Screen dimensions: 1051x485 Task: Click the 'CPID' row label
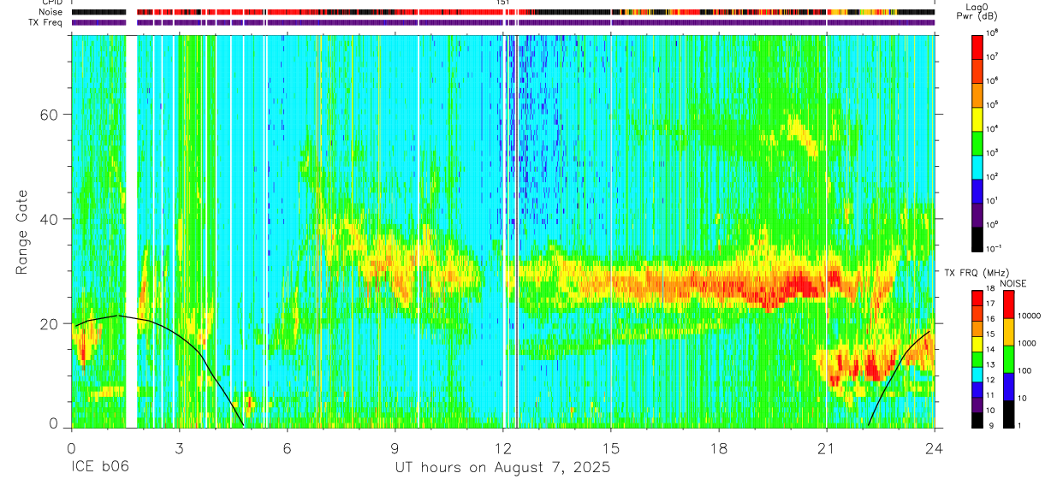click(x=50, y=3)
